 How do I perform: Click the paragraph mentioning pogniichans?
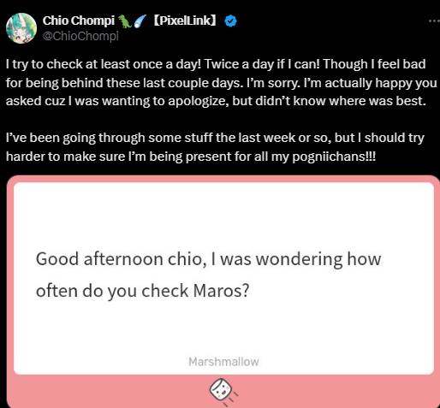215,147
